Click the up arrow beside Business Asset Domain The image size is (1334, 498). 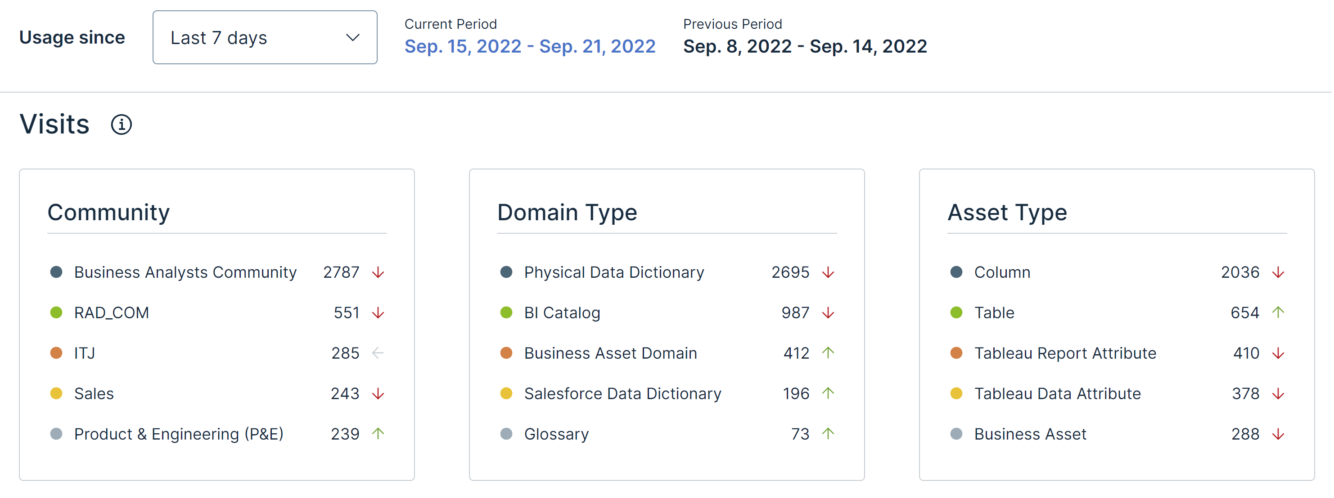point(828,353)
